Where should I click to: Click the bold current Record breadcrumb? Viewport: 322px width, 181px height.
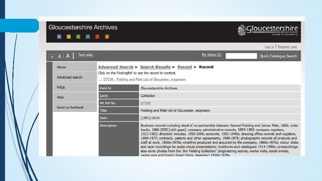click(206, 67)
